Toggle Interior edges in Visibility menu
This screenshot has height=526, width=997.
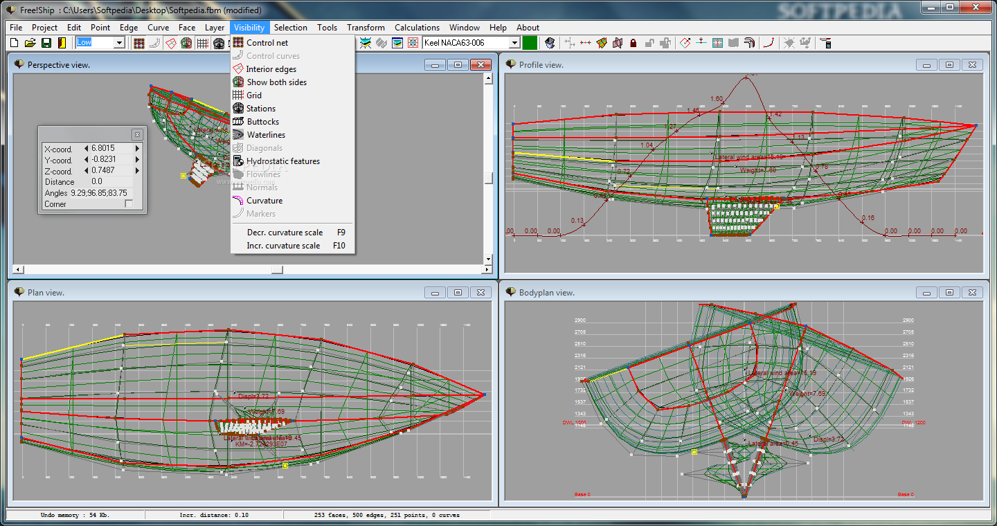(x=293, y=69)
